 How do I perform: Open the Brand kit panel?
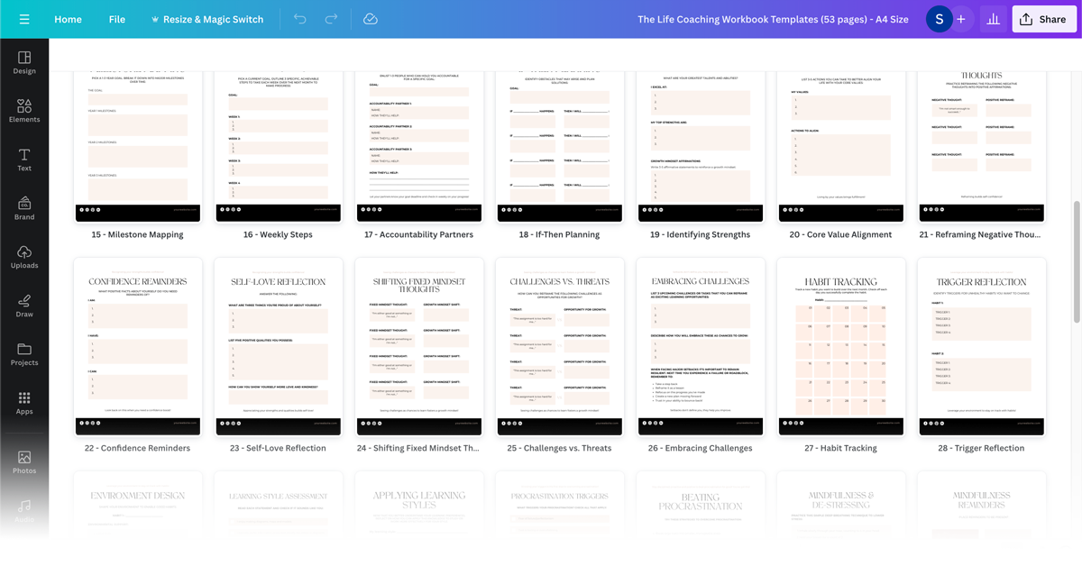coord(24,208)
